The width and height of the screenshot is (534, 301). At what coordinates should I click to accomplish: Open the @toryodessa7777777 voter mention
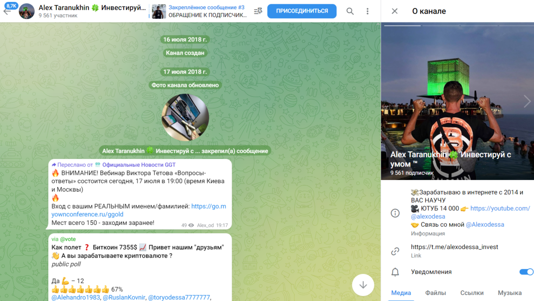[179, 298]
